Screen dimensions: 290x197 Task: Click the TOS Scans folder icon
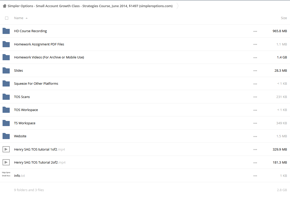[x=6, y=97]
